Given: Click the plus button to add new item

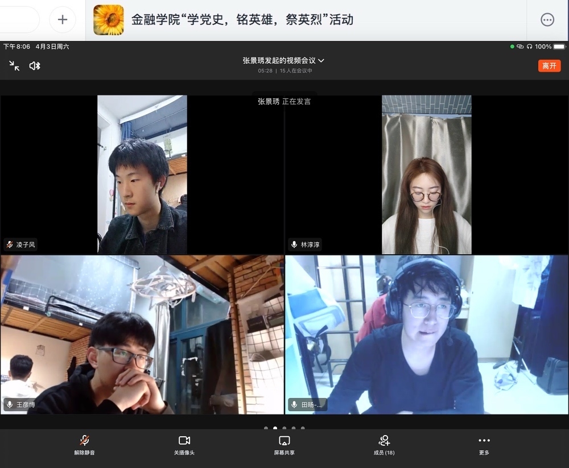Looking at the screenshot, I should (x=63, y=20).
